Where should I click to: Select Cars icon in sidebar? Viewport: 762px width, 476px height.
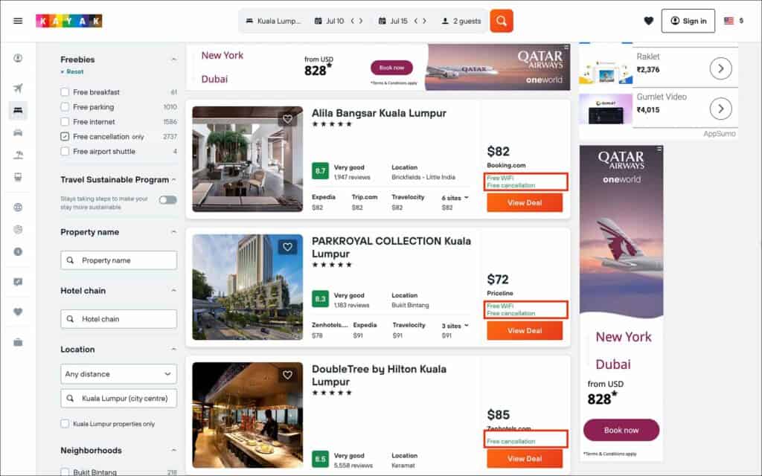(x=18, y=132)
